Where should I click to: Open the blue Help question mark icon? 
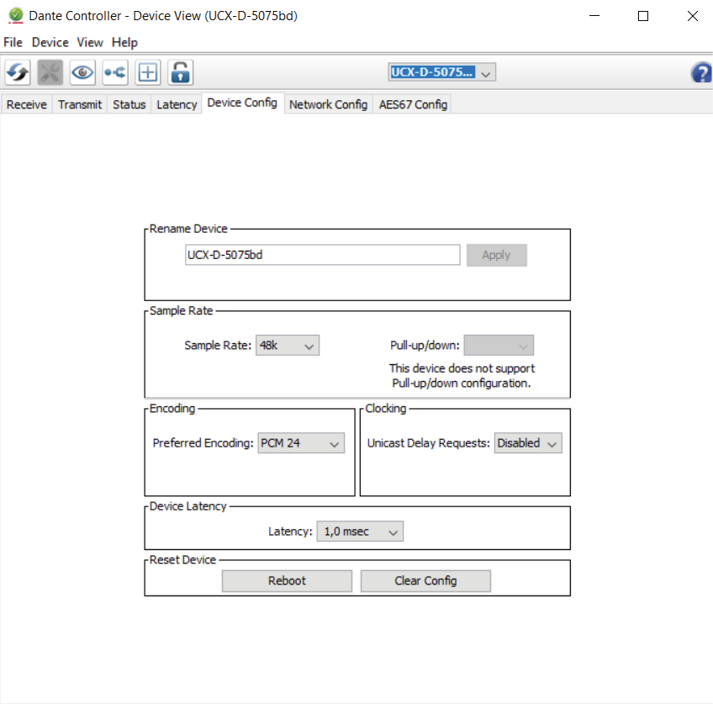click(x=701, y=73)
